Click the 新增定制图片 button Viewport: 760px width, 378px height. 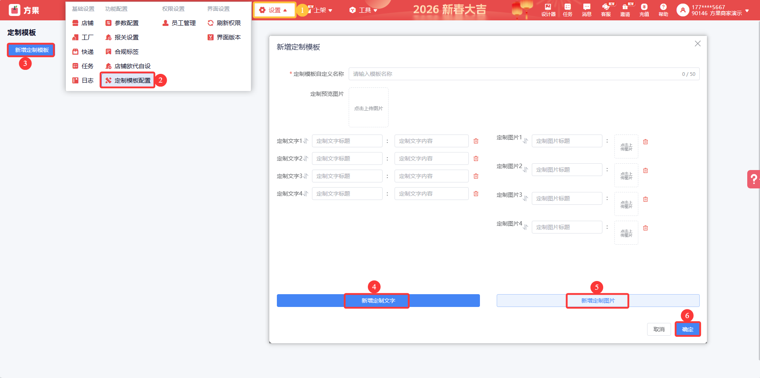click(598, 301)
